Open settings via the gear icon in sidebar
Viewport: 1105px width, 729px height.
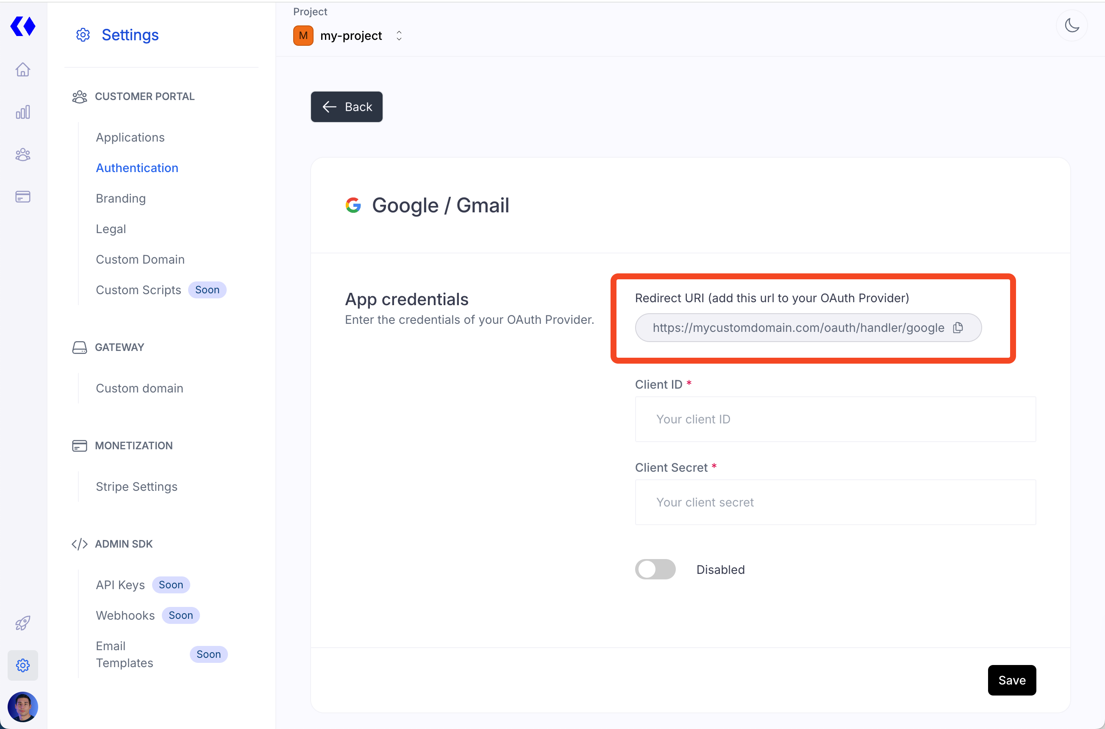tap(22, 665)
